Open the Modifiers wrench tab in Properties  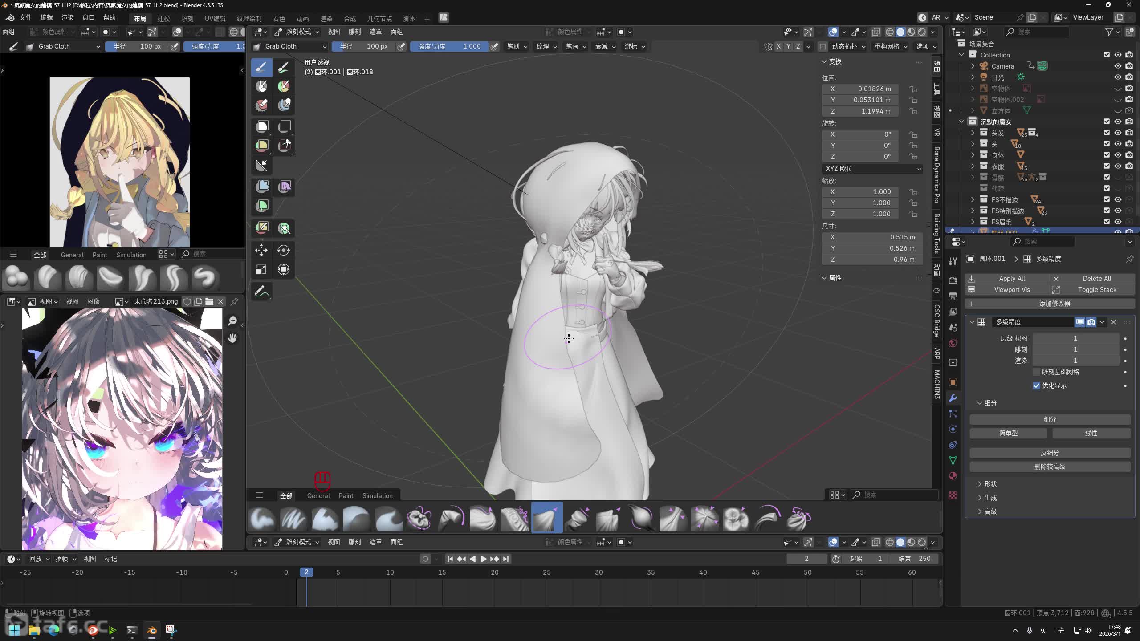click(953, 398)
